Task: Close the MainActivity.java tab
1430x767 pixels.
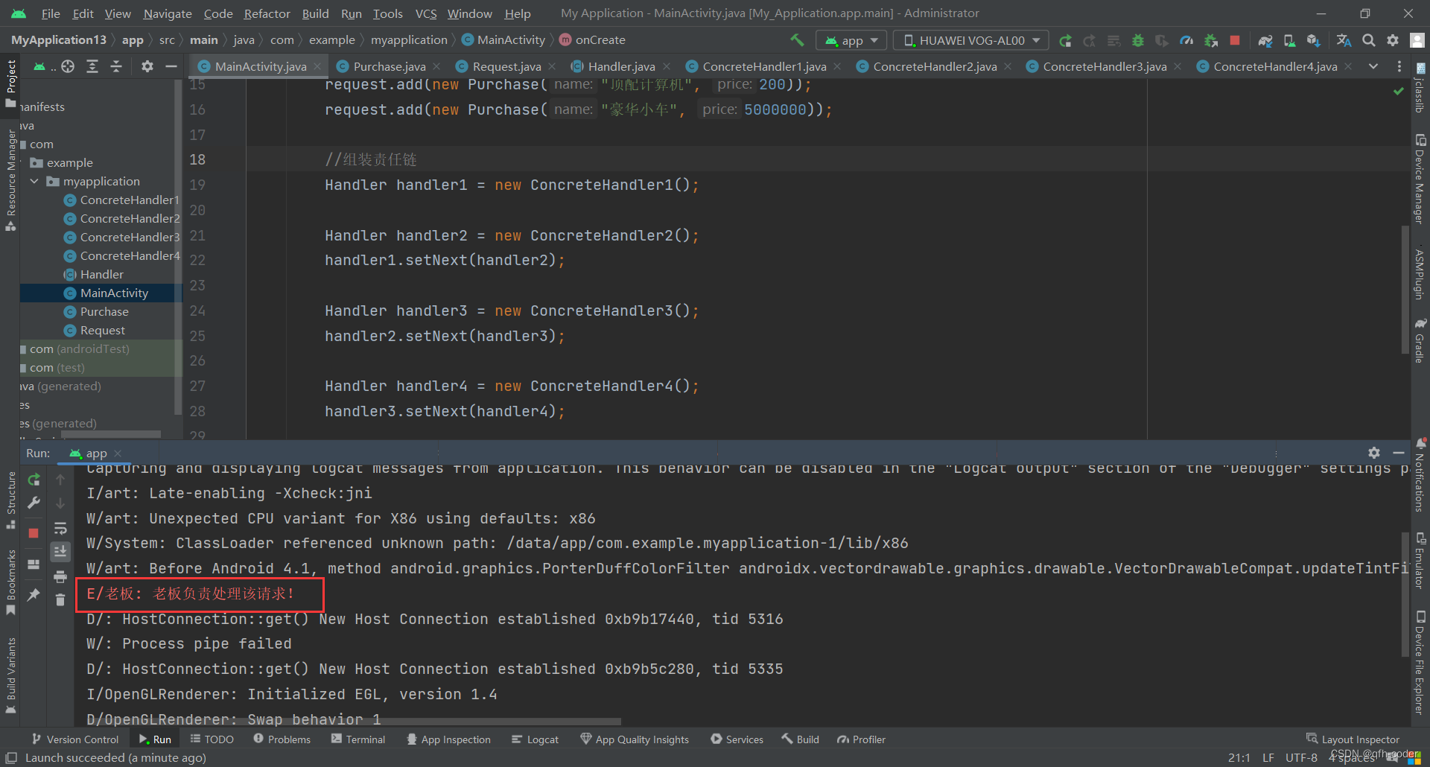Action: (x=317, y=66)
